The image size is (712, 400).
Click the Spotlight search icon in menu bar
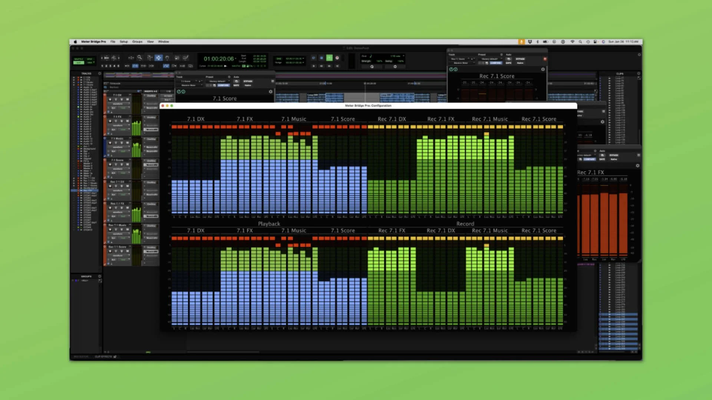580,42
